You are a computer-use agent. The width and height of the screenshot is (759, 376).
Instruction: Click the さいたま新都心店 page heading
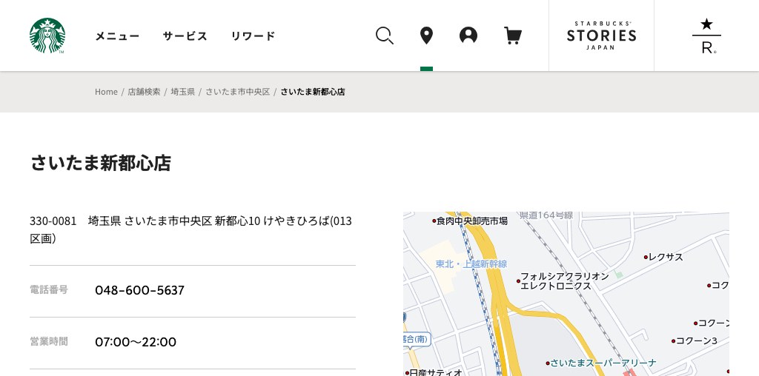point(101,164)
